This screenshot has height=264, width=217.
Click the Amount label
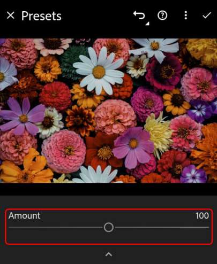click(x=25, y=215)
